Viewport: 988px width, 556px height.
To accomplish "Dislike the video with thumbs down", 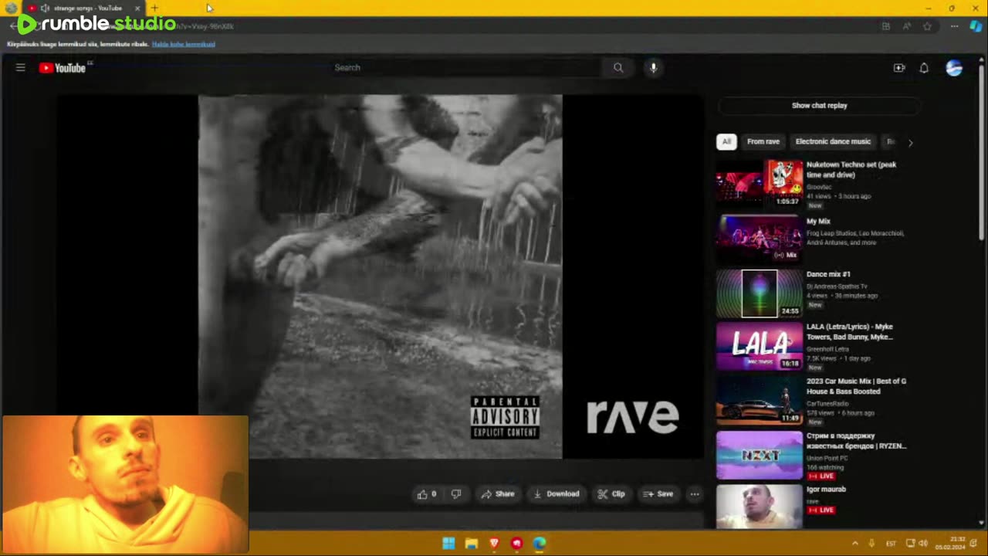I will (456, 494).
